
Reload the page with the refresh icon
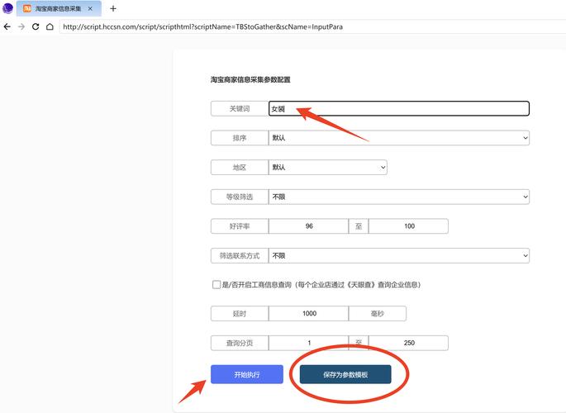click(x=36, y=26)
